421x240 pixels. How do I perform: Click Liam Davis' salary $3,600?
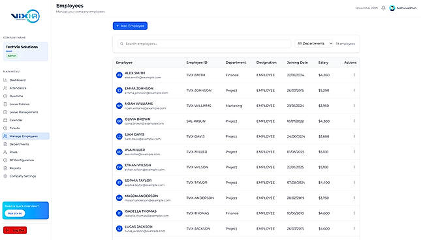pyautogui.click(x=324, y=136)
